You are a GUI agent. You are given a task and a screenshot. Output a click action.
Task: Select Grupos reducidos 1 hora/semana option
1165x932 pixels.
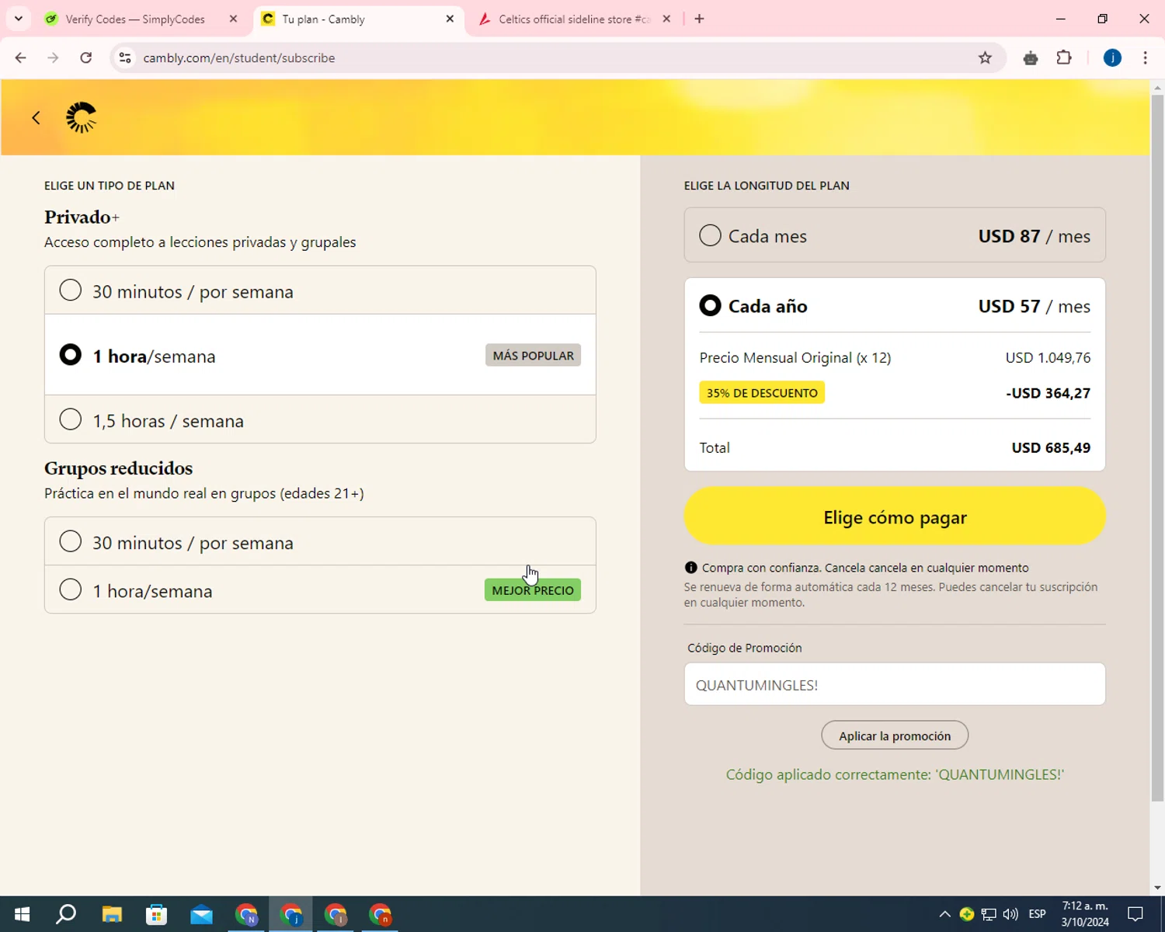click(x=320, y=589)
